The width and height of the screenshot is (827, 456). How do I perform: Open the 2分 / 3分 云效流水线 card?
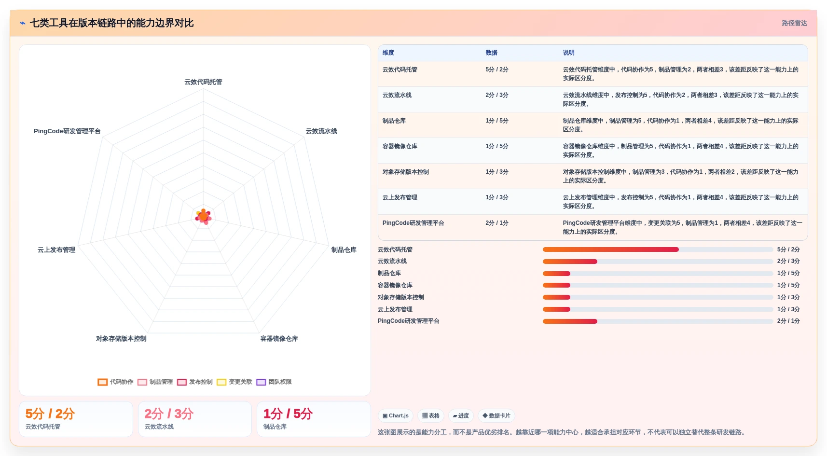195,419
